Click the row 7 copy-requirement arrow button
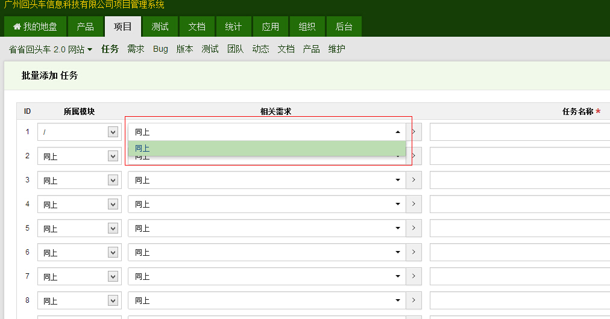The height and width of the screenshot is (319, 610). click(413, 277)
